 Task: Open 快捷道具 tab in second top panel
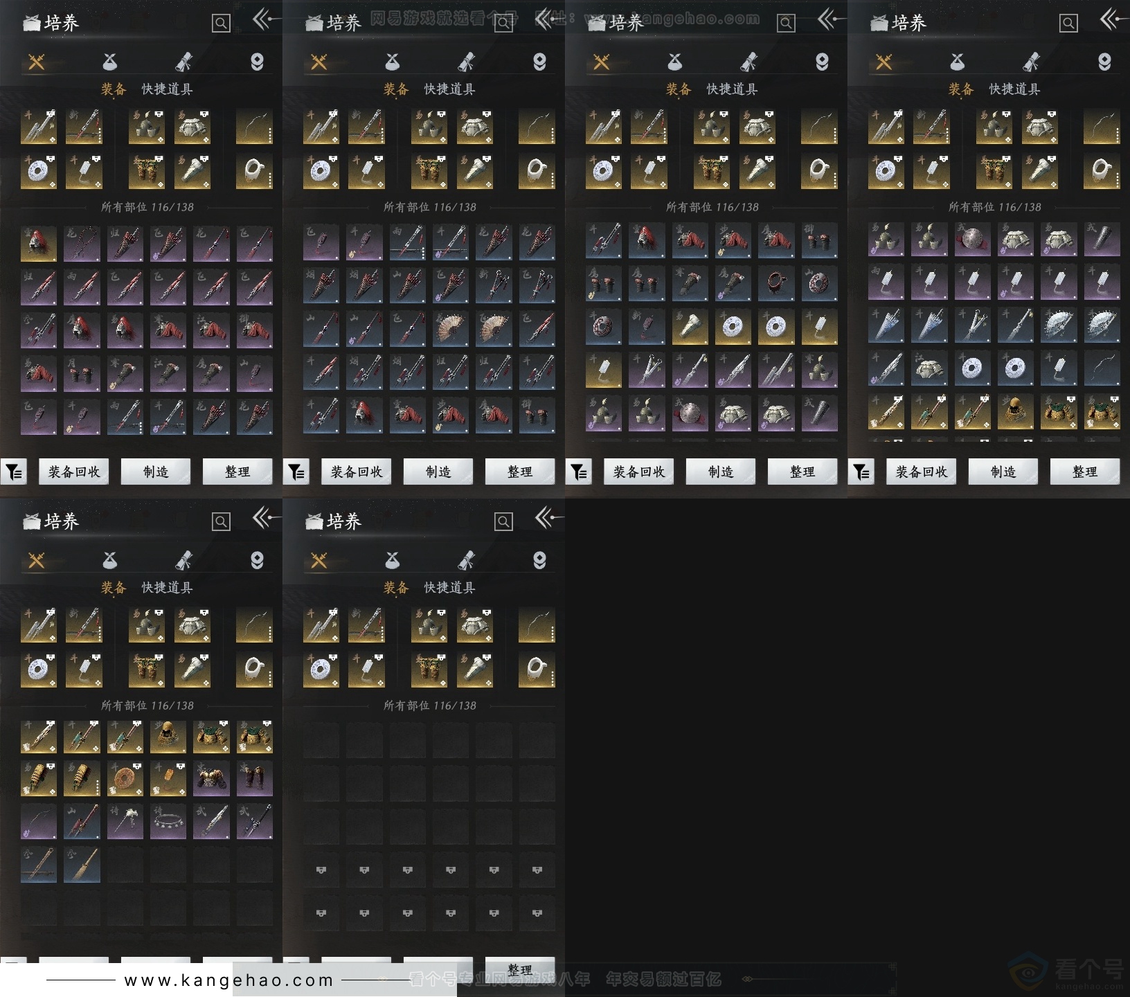click(x=449, y=89)
